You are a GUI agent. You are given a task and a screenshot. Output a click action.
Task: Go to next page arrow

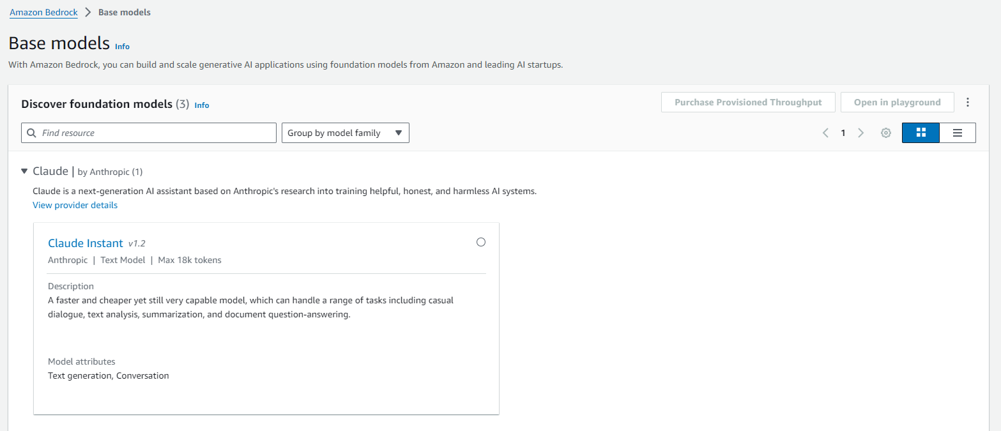[860, 133]
